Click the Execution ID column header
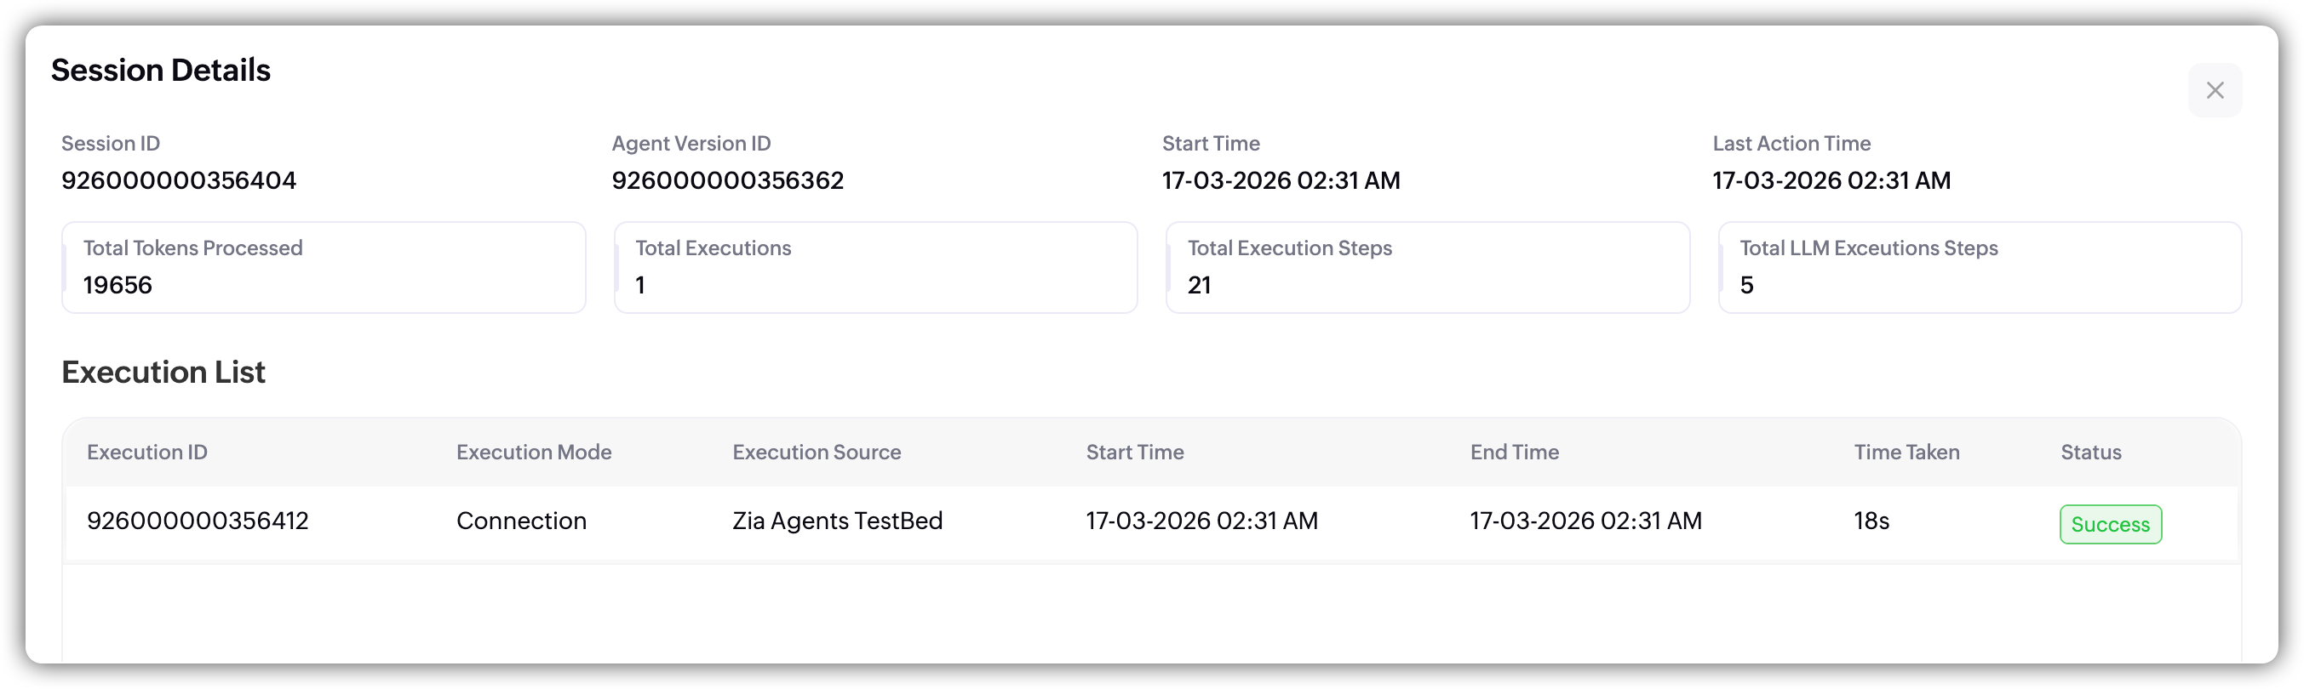Viewport: 2304px width, 689px height. pyautogui.click(x=147, y=453)
